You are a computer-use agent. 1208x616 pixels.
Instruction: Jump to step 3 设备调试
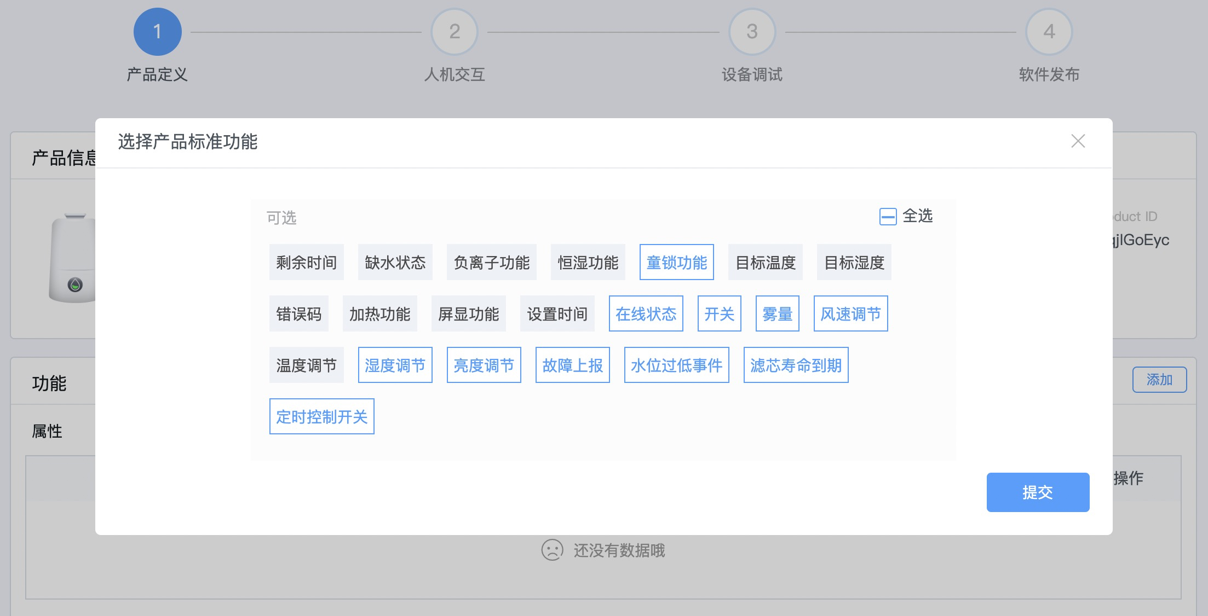pyautogui.click(x=752, y=32)
